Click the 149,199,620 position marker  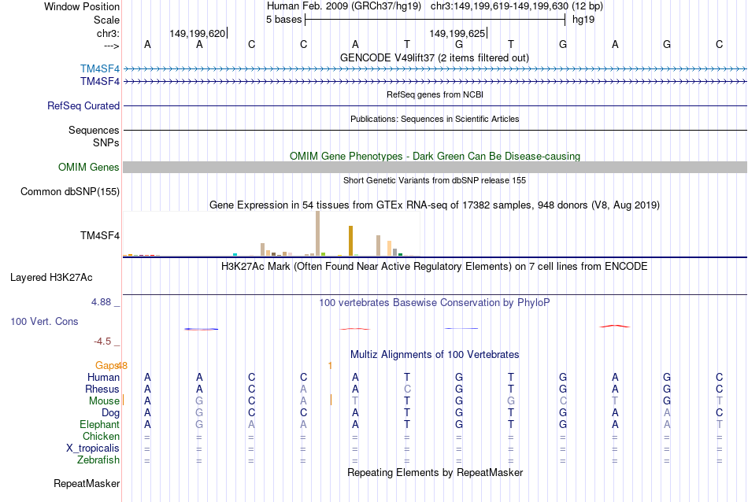(x=198, y=33)
